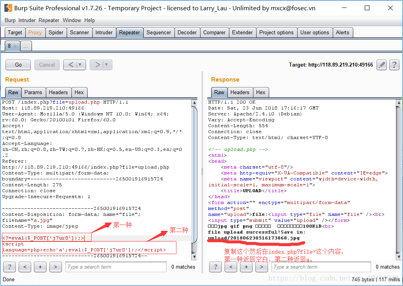Open the Burp menu
The width and height of the screenshot is (403, 286).
point(10,20)
